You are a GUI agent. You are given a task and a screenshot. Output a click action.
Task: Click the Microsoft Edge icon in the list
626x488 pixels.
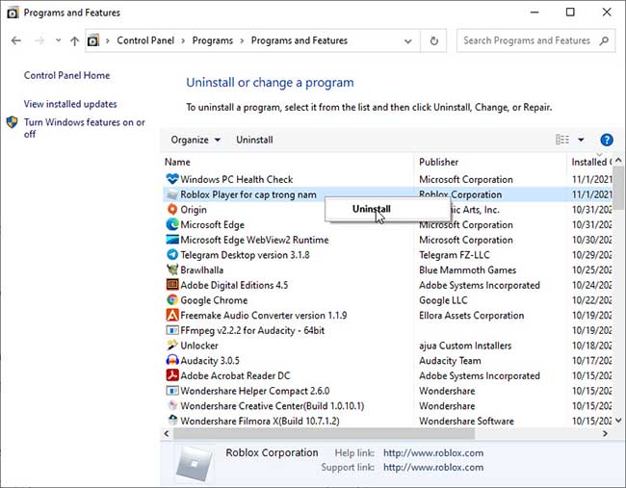[x=172, y=224]
